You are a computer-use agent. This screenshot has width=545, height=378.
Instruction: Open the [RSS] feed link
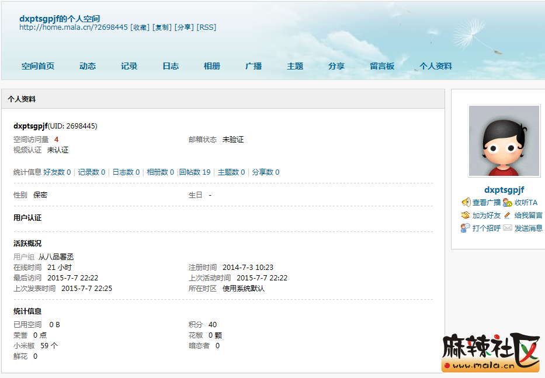click(x=206, y=27)
